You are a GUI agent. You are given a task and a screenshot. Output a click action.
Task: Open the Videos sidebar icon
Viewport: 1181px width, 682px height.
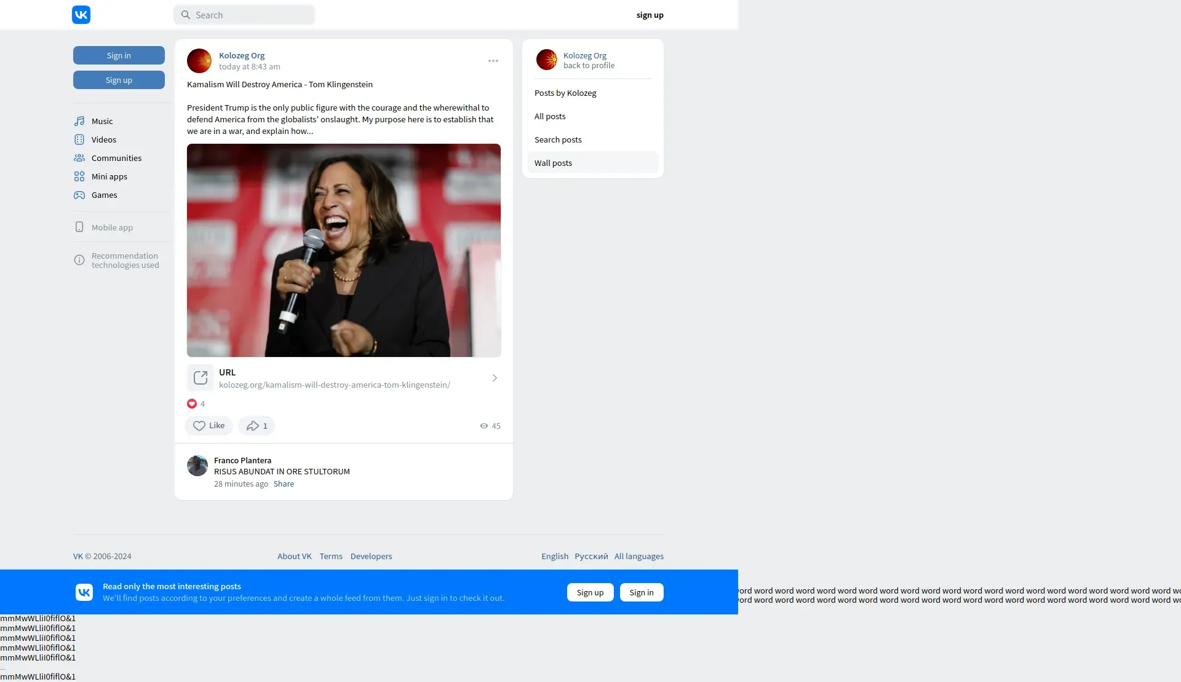click(79, 139)
